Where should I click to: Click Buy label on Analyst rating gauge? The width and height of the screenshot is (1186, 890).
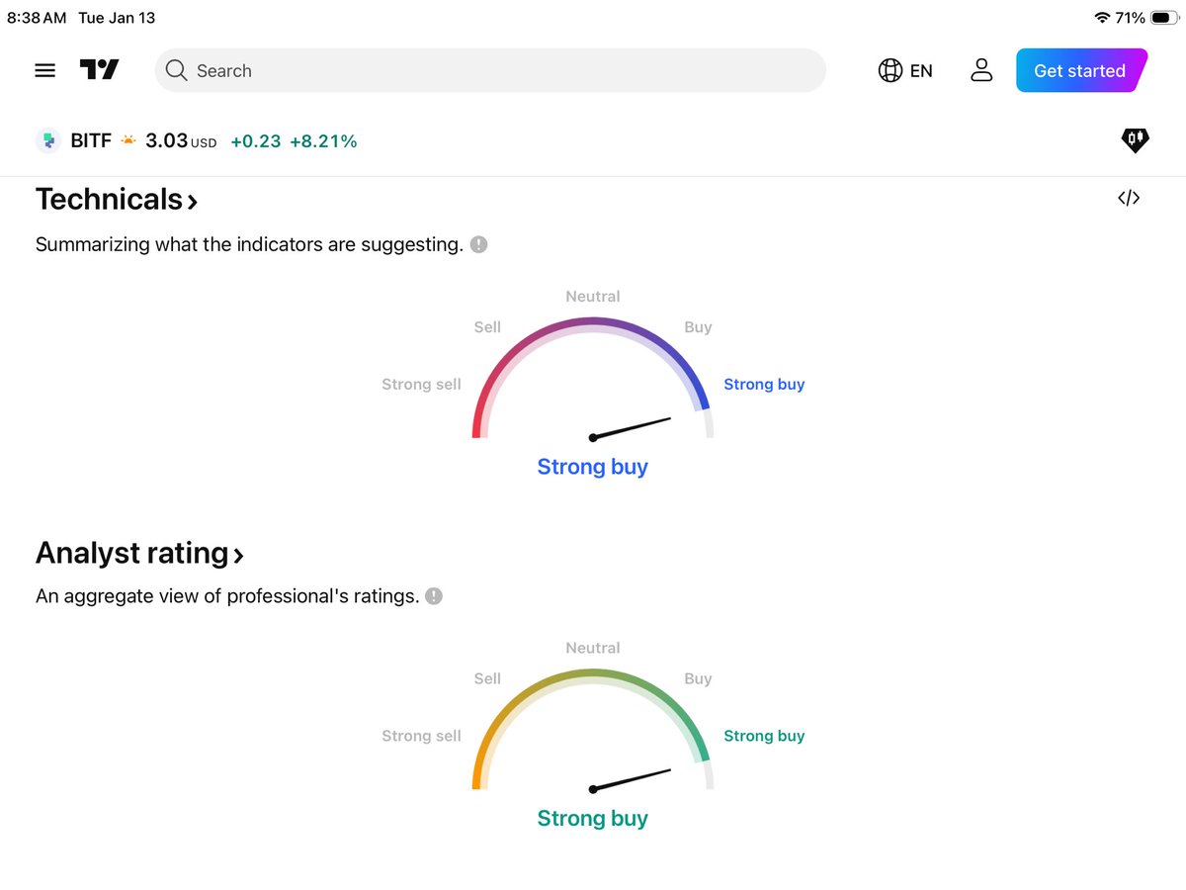(698, 679)
